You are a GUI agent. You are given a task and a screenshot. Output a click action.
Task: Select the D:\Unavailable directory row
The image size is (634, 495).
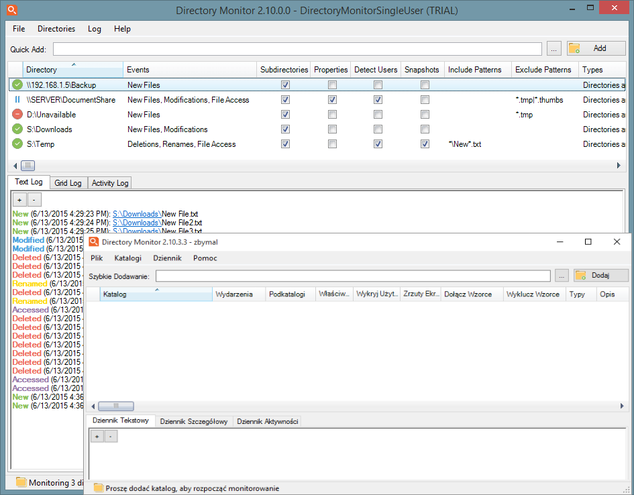tap(317, 114)
